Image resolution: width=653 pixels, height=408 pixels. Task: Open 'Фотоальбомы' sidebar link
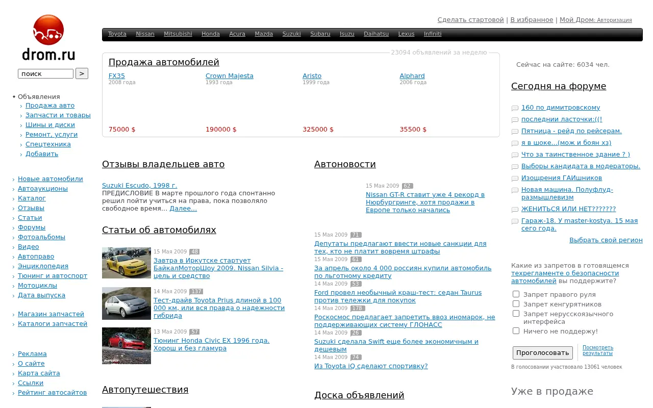(x=41, y=237)
